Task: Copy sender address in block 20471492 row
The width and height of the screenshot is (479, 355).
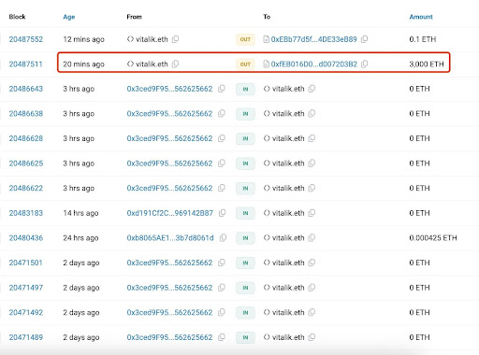Action: coord(222,312)
